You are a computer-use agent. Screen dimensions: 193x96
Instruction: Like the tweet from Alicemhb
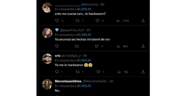point(98,21)
